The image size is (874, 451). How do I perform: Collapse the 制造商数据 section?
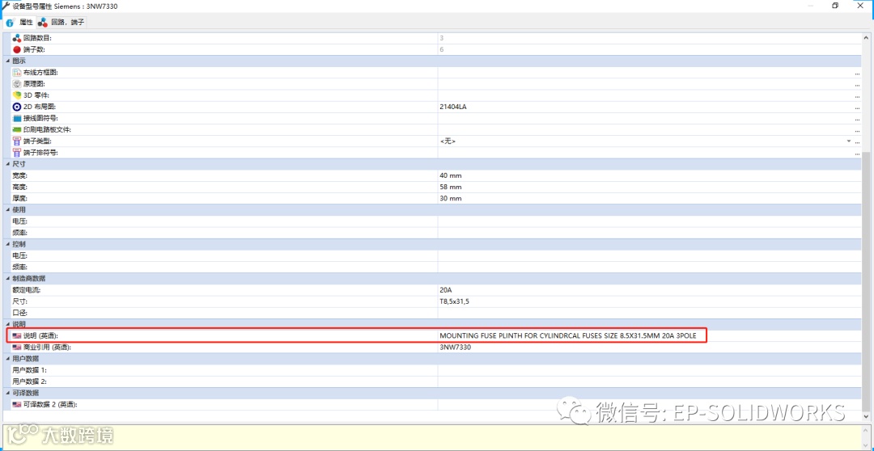[8, 278]
